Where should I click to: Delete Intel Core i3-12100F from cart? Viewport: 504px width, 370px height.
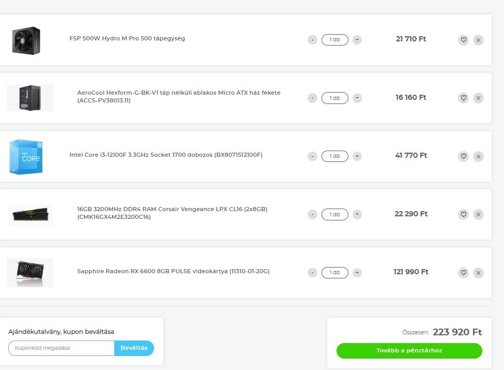click(x=478, y=156)
